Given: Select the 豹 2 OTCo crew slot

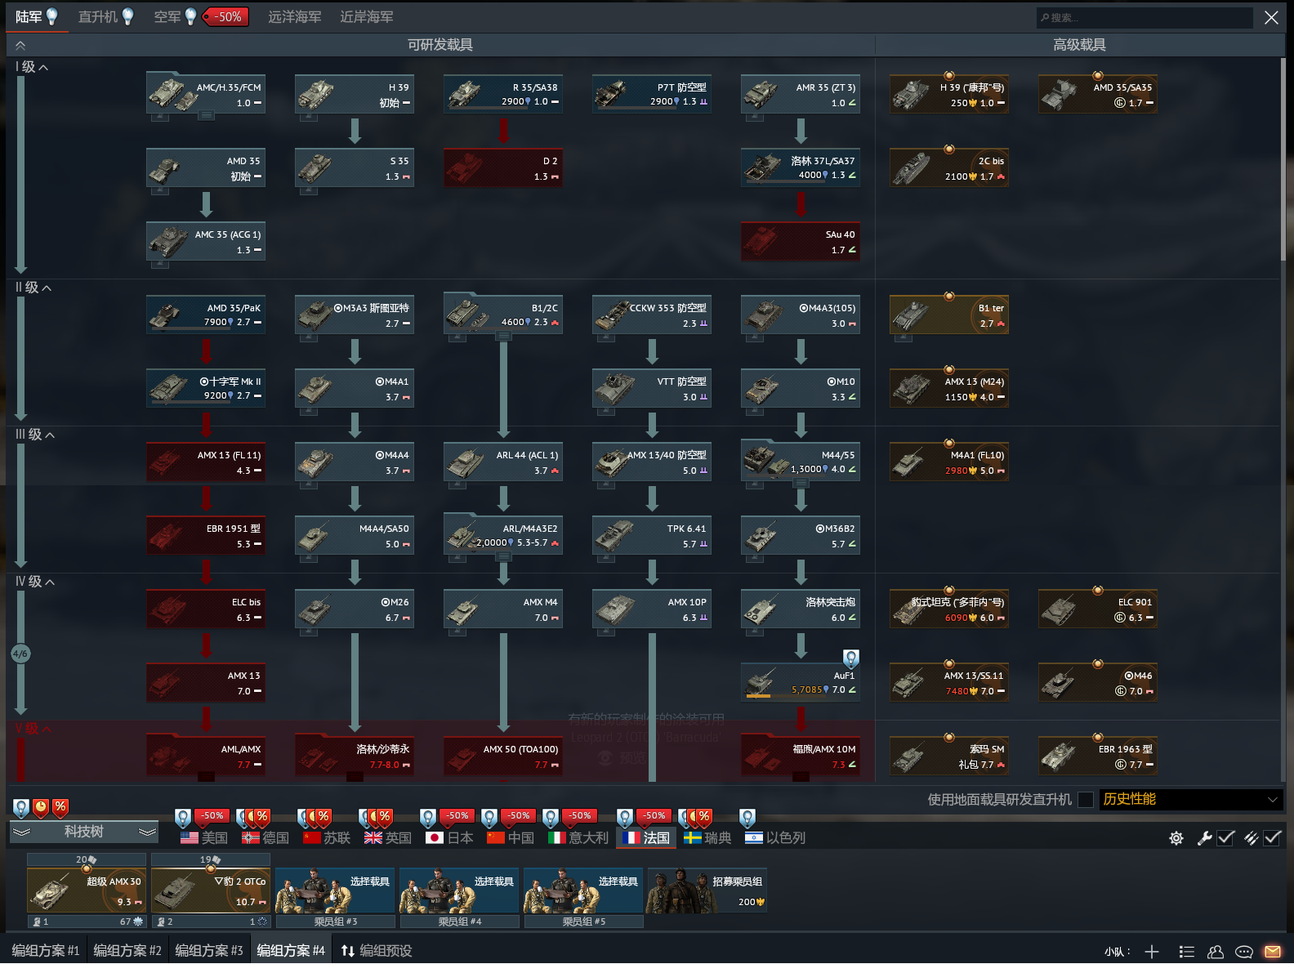Looking at the screenshot, I should tap(211, 890).
